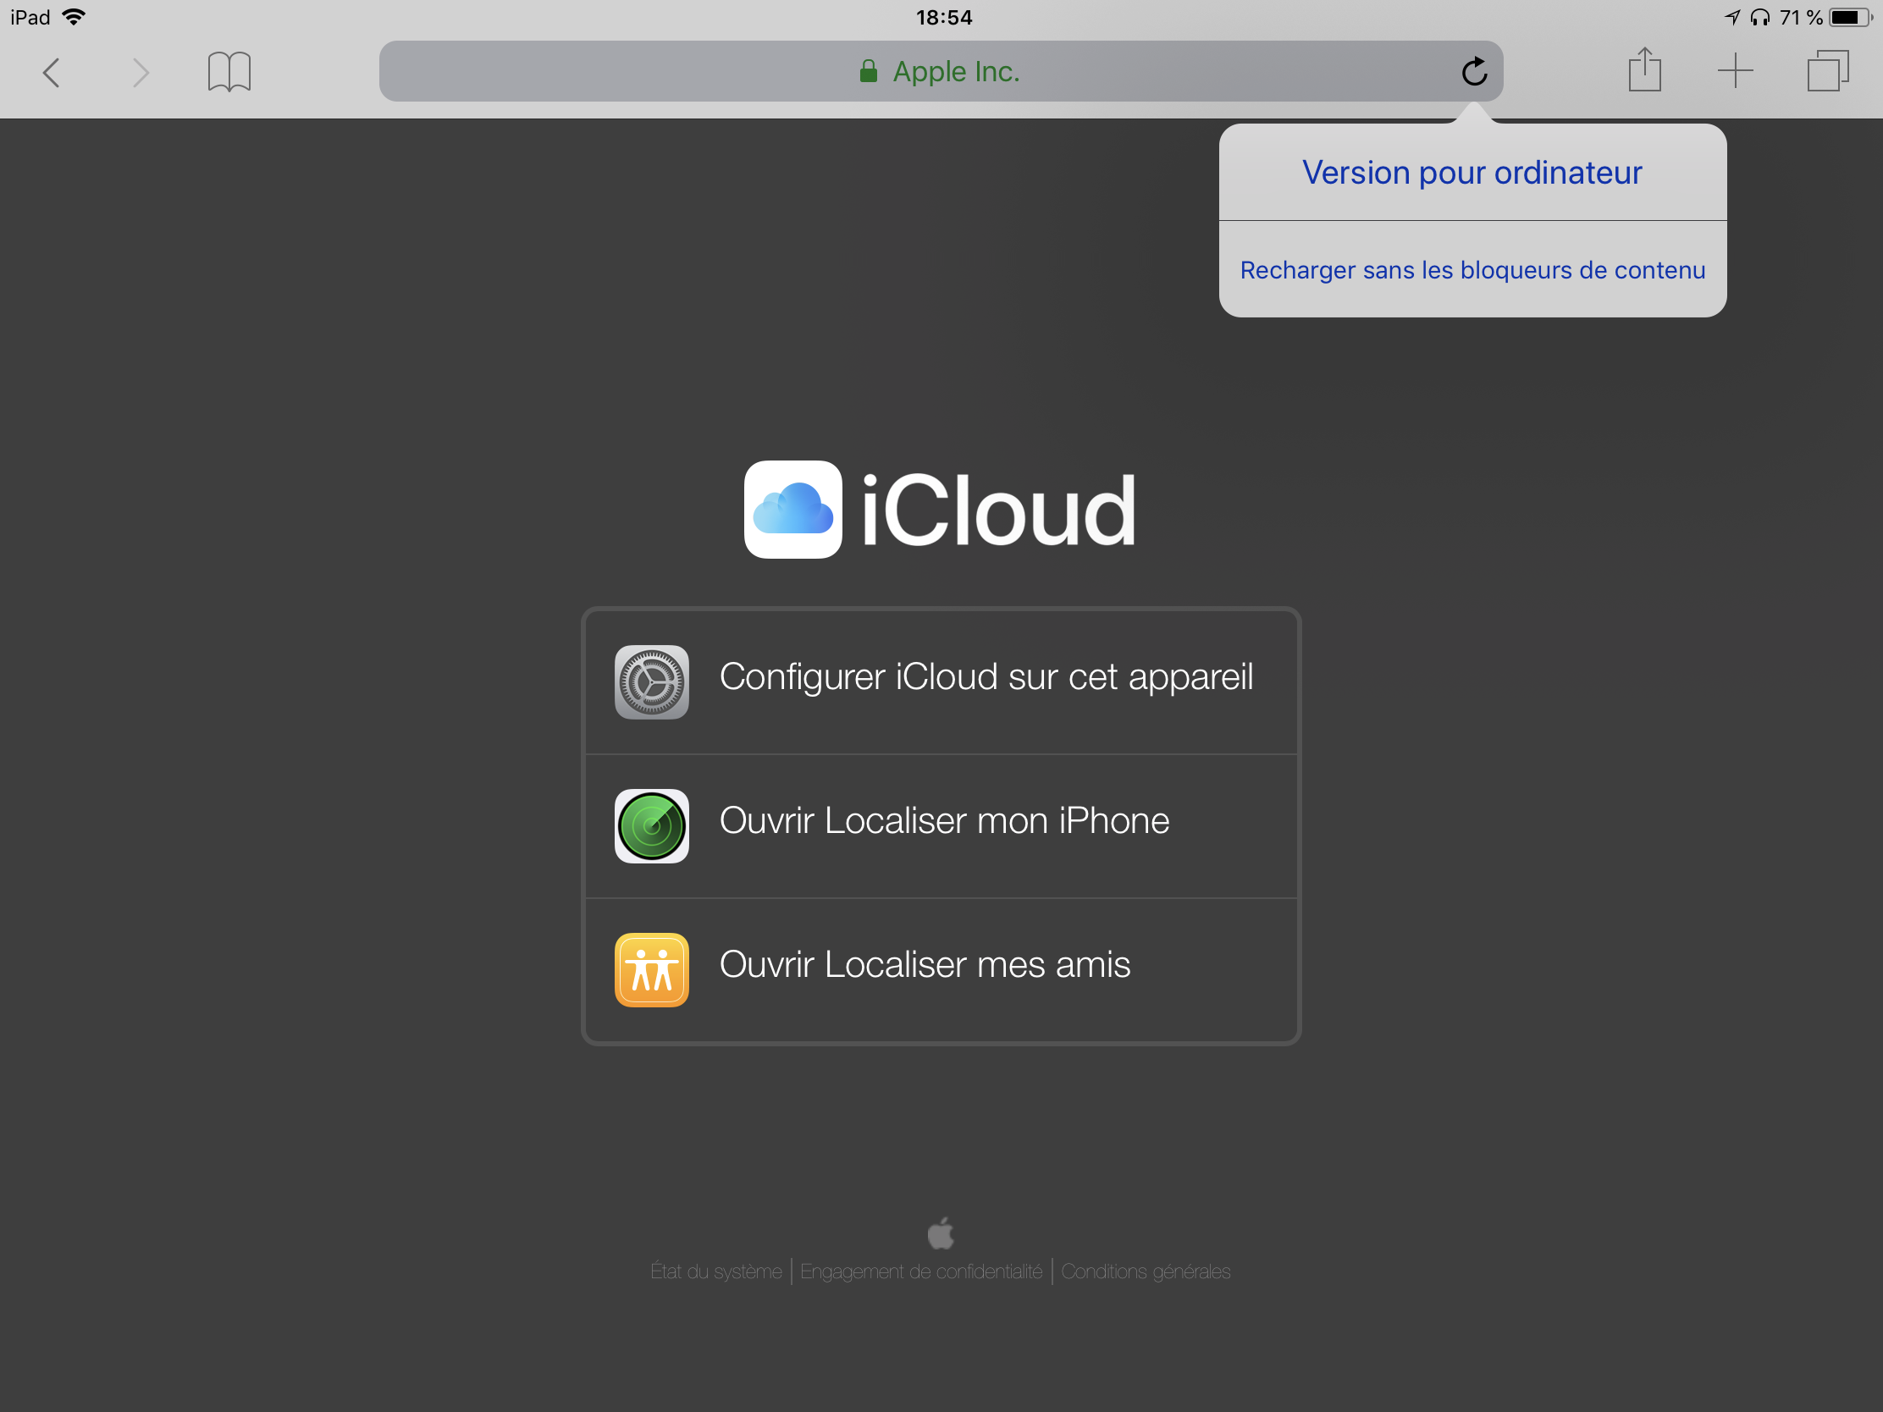This screenshot has width=1883, height=1412.
Task: Open Engagement de confidentialité
Action: [921, 1271]
